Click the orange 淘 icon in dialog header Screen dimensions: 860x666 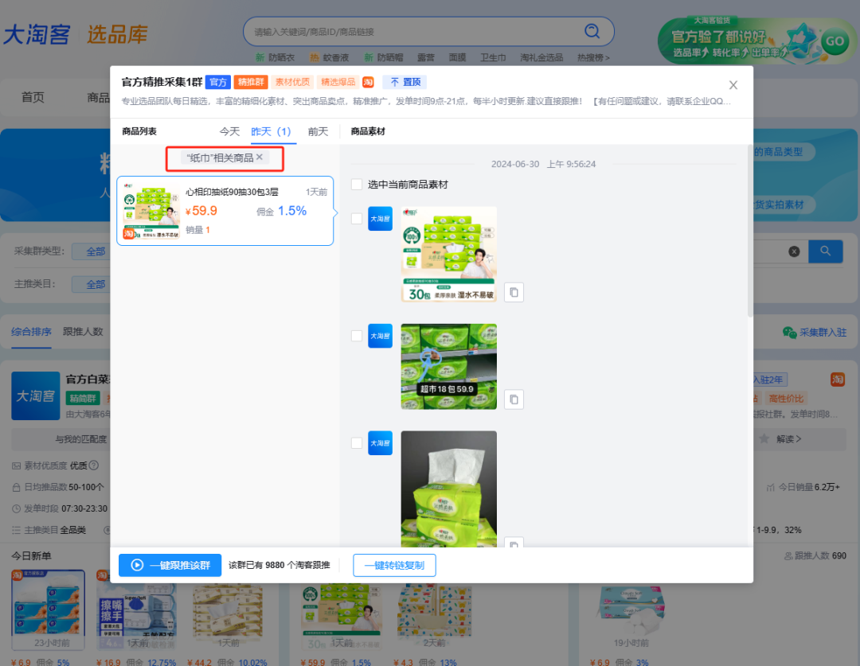pos(368,82)
